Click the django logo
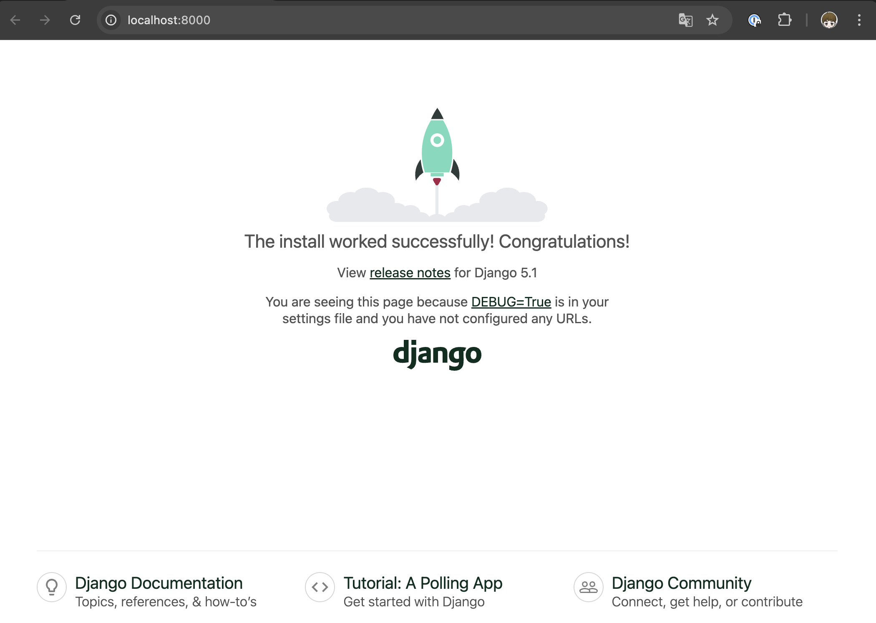Screen dimensions: 876x623 [437, 354]
